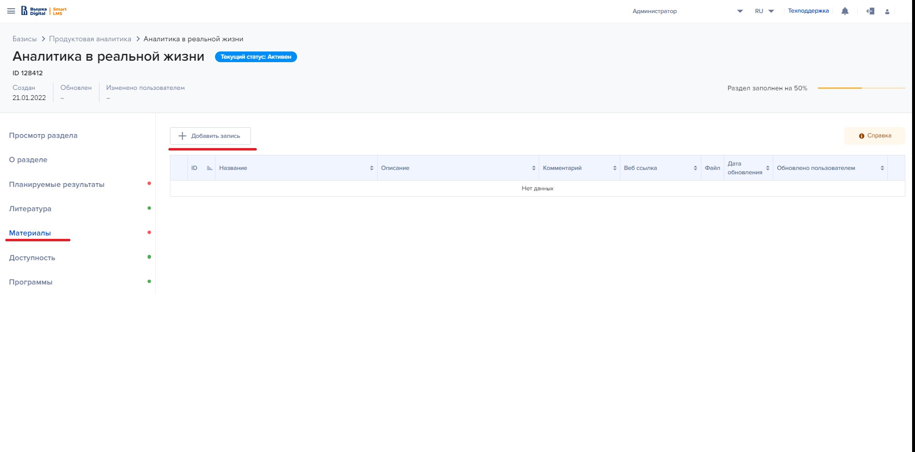Sort table by Комментарий column
The height and width of the screenshot is (452, 915).
[x=615, y=168]
